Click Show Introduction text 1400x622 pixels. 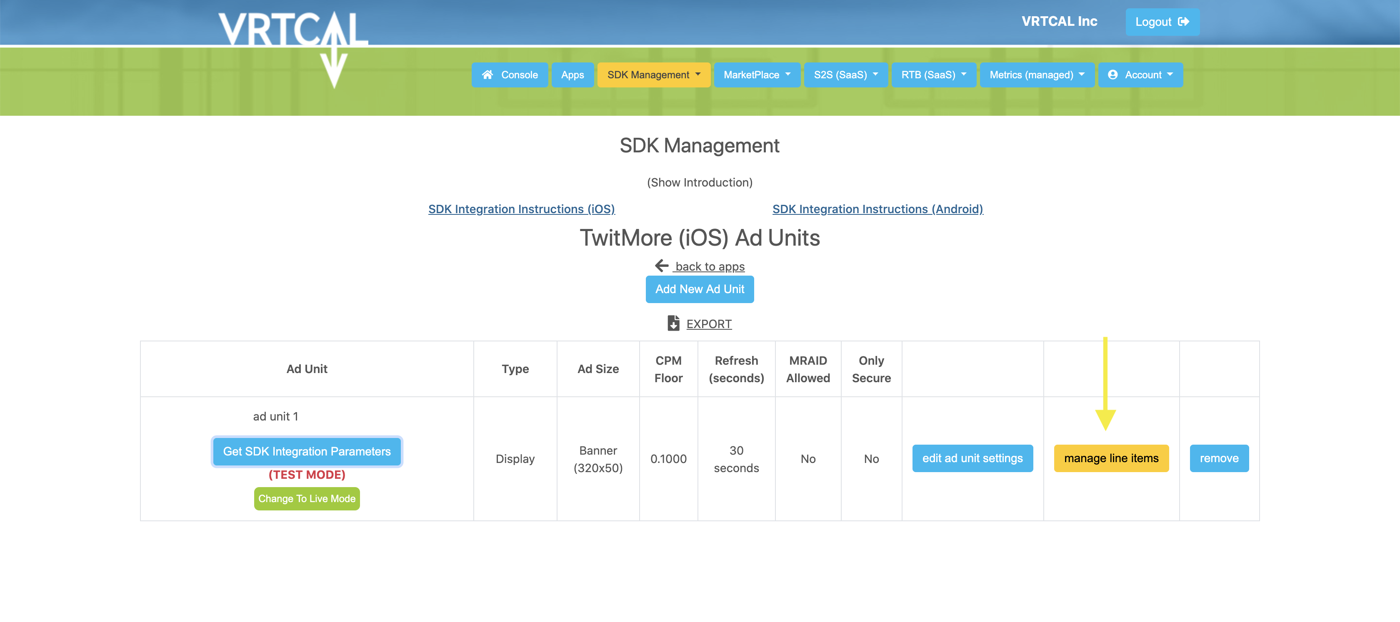pos(700,182)
